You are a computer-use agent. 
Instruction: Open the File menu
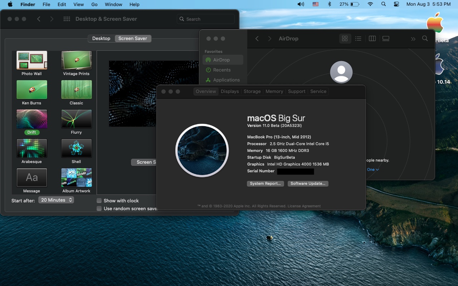point(47,4)
